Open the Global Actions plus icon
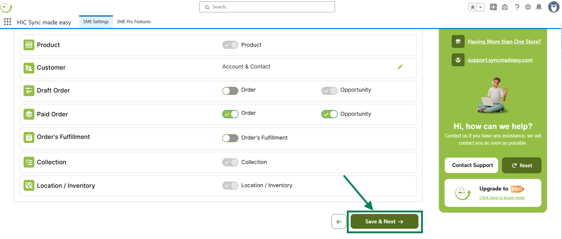The width and height of the screenshot is (562, 239). (x=493, y=7)
